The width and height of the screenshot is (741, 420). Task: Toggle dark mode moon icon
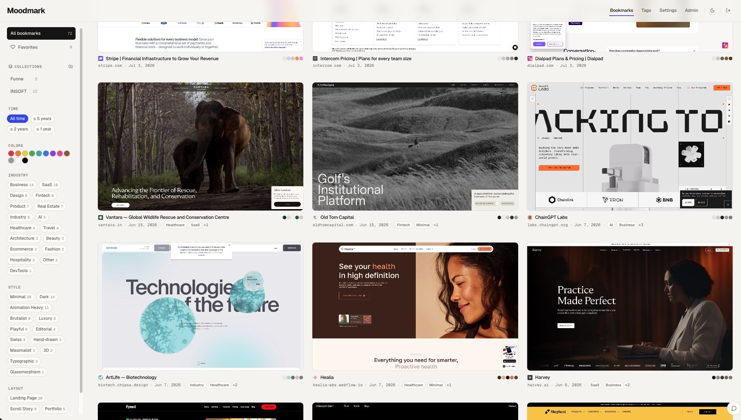point(712,10)
